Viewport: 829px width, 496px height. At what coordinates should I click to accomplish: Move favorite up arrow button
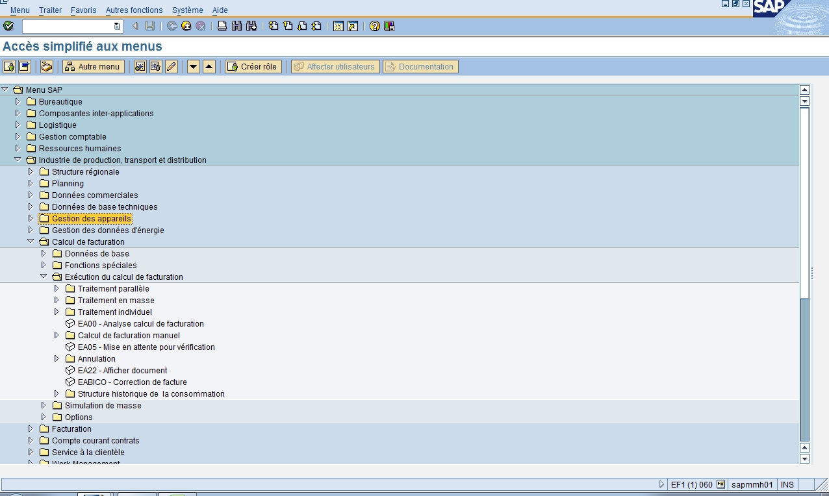pyautogui.click(x=209, y=66)
